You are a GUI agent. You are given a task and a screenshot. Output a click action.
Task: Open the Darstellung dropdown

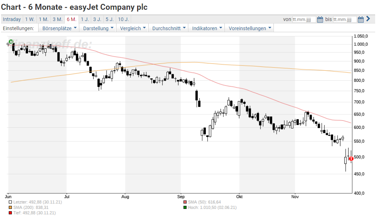[x=98, y=28]
